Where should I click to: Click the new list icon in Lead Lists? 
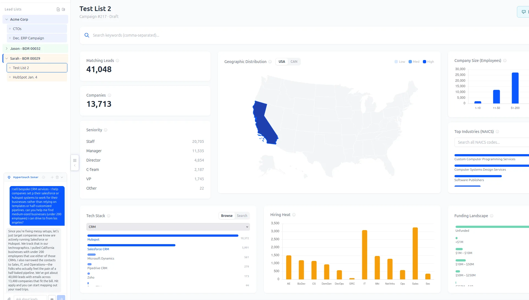click(58, 9)
